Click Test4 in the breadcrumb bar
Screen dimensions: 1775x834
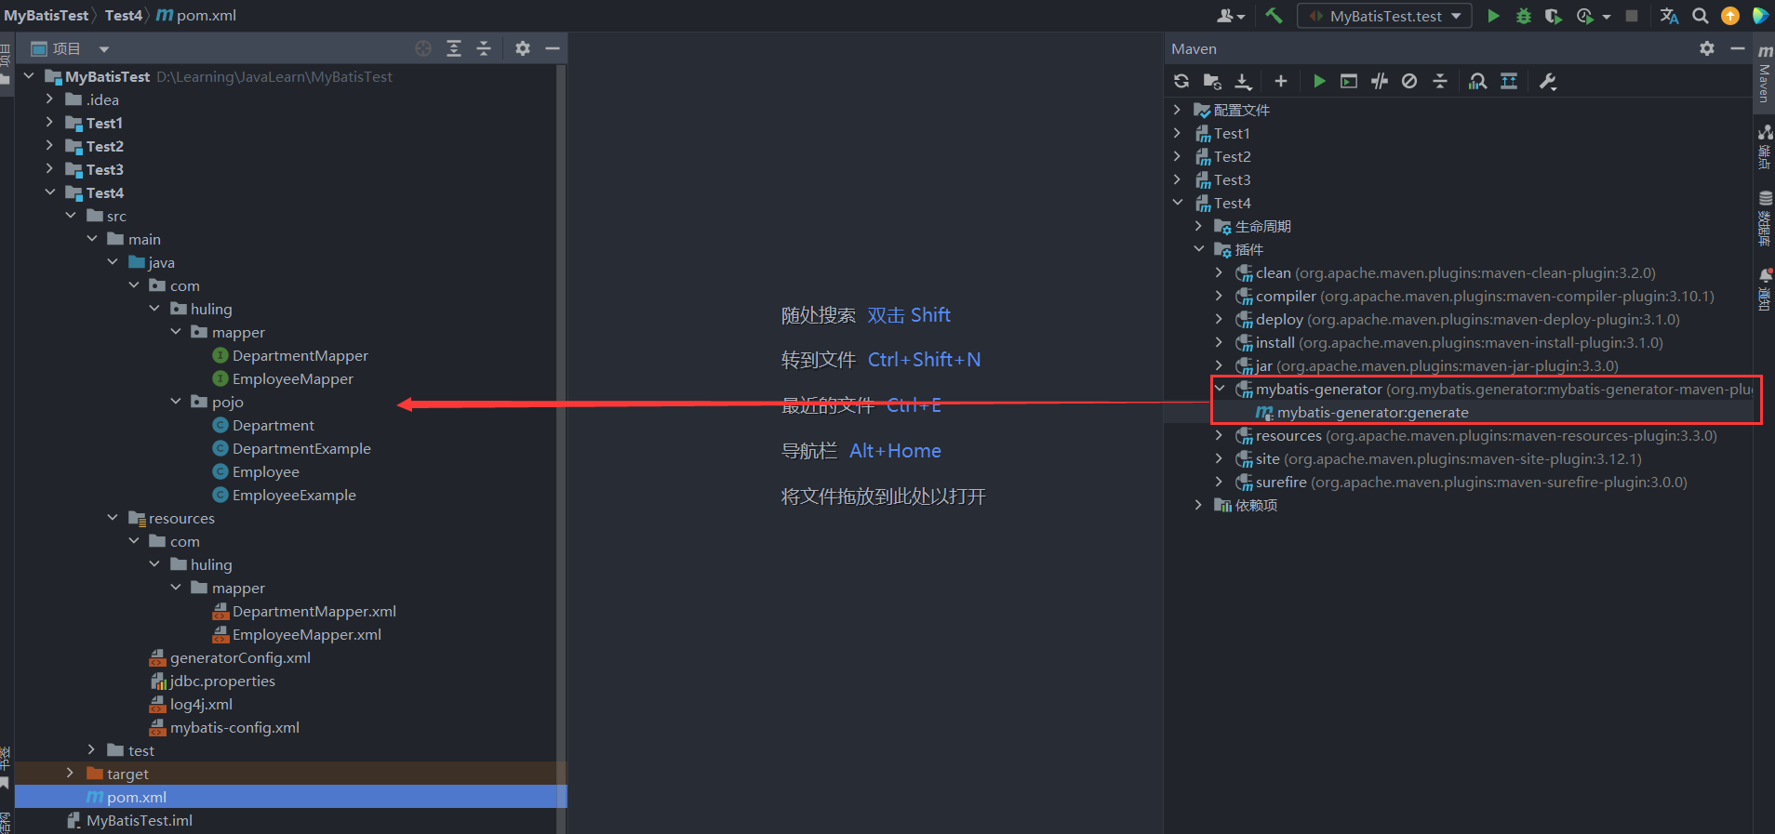coord(124,16)
